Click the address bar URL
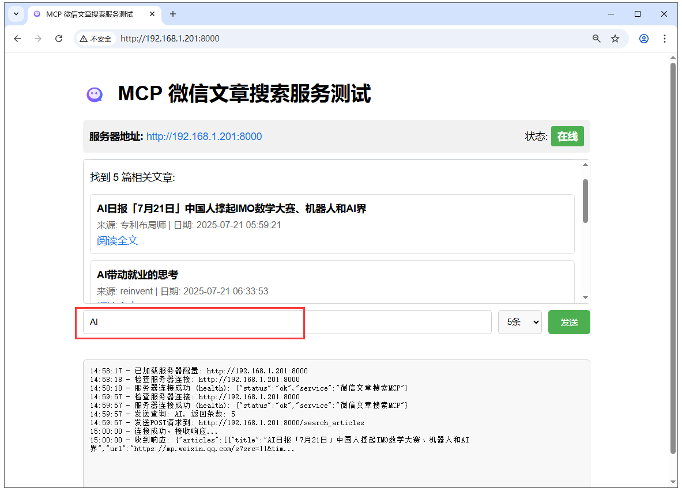682x492 pixels. (169, 39)
